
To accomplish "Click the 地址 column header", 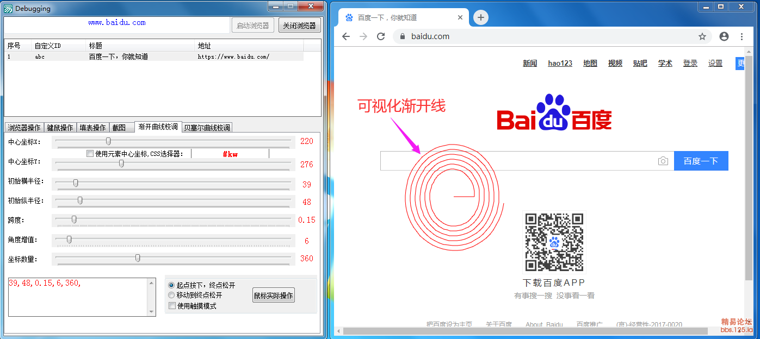I will pyautogui.click(x=249, y=46).
